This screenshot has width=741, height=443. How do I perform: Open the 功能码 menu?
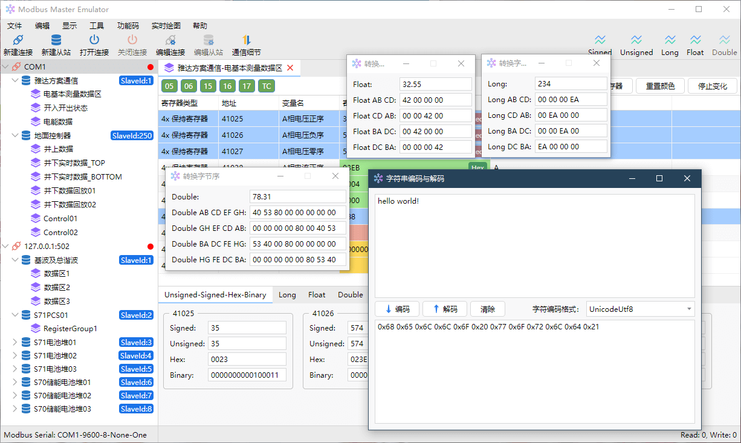click(128, 25)
